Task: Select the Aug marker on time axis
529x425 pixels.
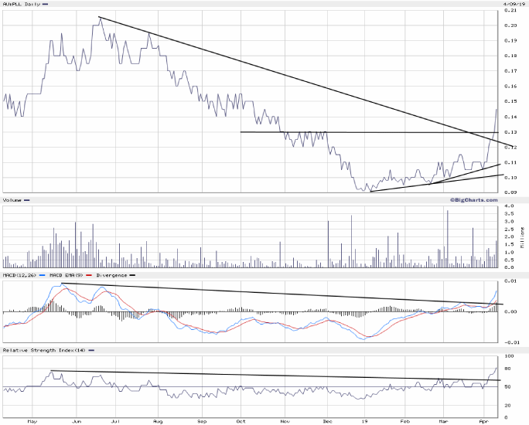Action: point(157,421)
